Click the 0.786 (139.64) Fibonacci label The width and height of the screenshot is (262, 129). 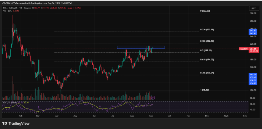click(x=207, y=73)
